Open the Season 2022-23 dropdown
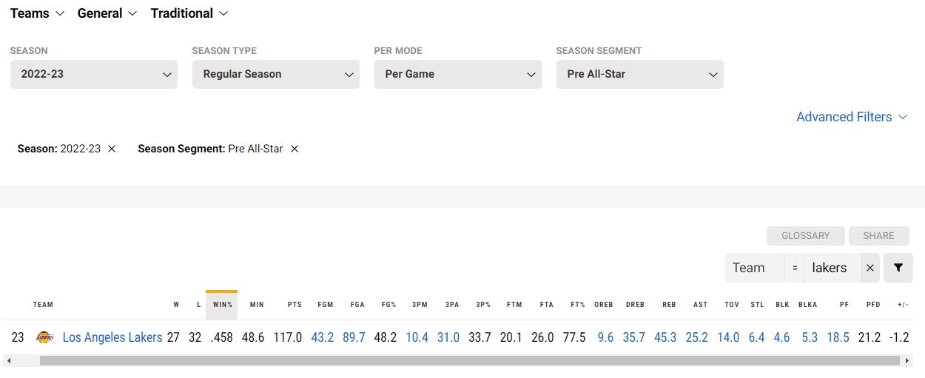The image size is (925, 378). pos(94,74)
